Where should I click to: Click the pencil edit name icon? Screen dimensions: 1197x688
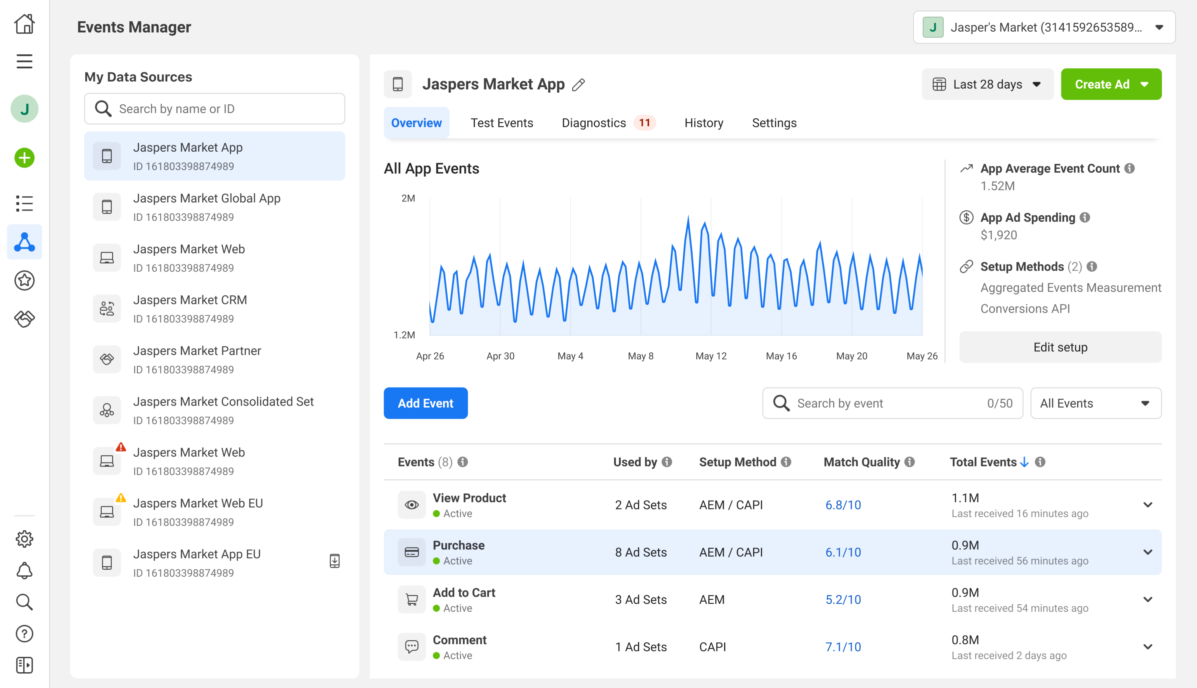tap(578, 84)
